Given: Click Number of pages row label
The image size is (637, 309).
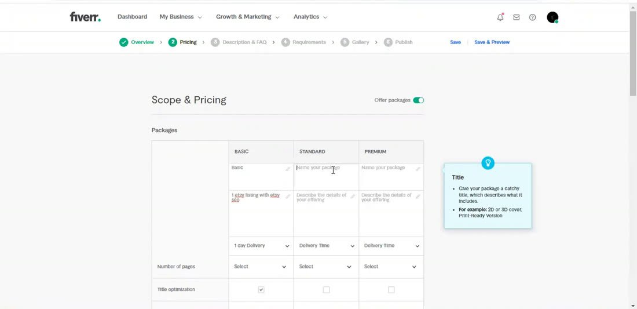Looking at the screenshot, I should coord(176,267).
